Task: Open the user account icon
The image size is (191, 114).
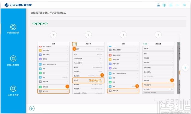Action: [x=158, y=5]
